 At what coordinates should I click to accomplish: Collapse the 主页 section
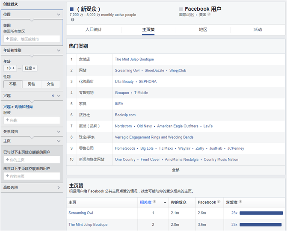[59, 141]
